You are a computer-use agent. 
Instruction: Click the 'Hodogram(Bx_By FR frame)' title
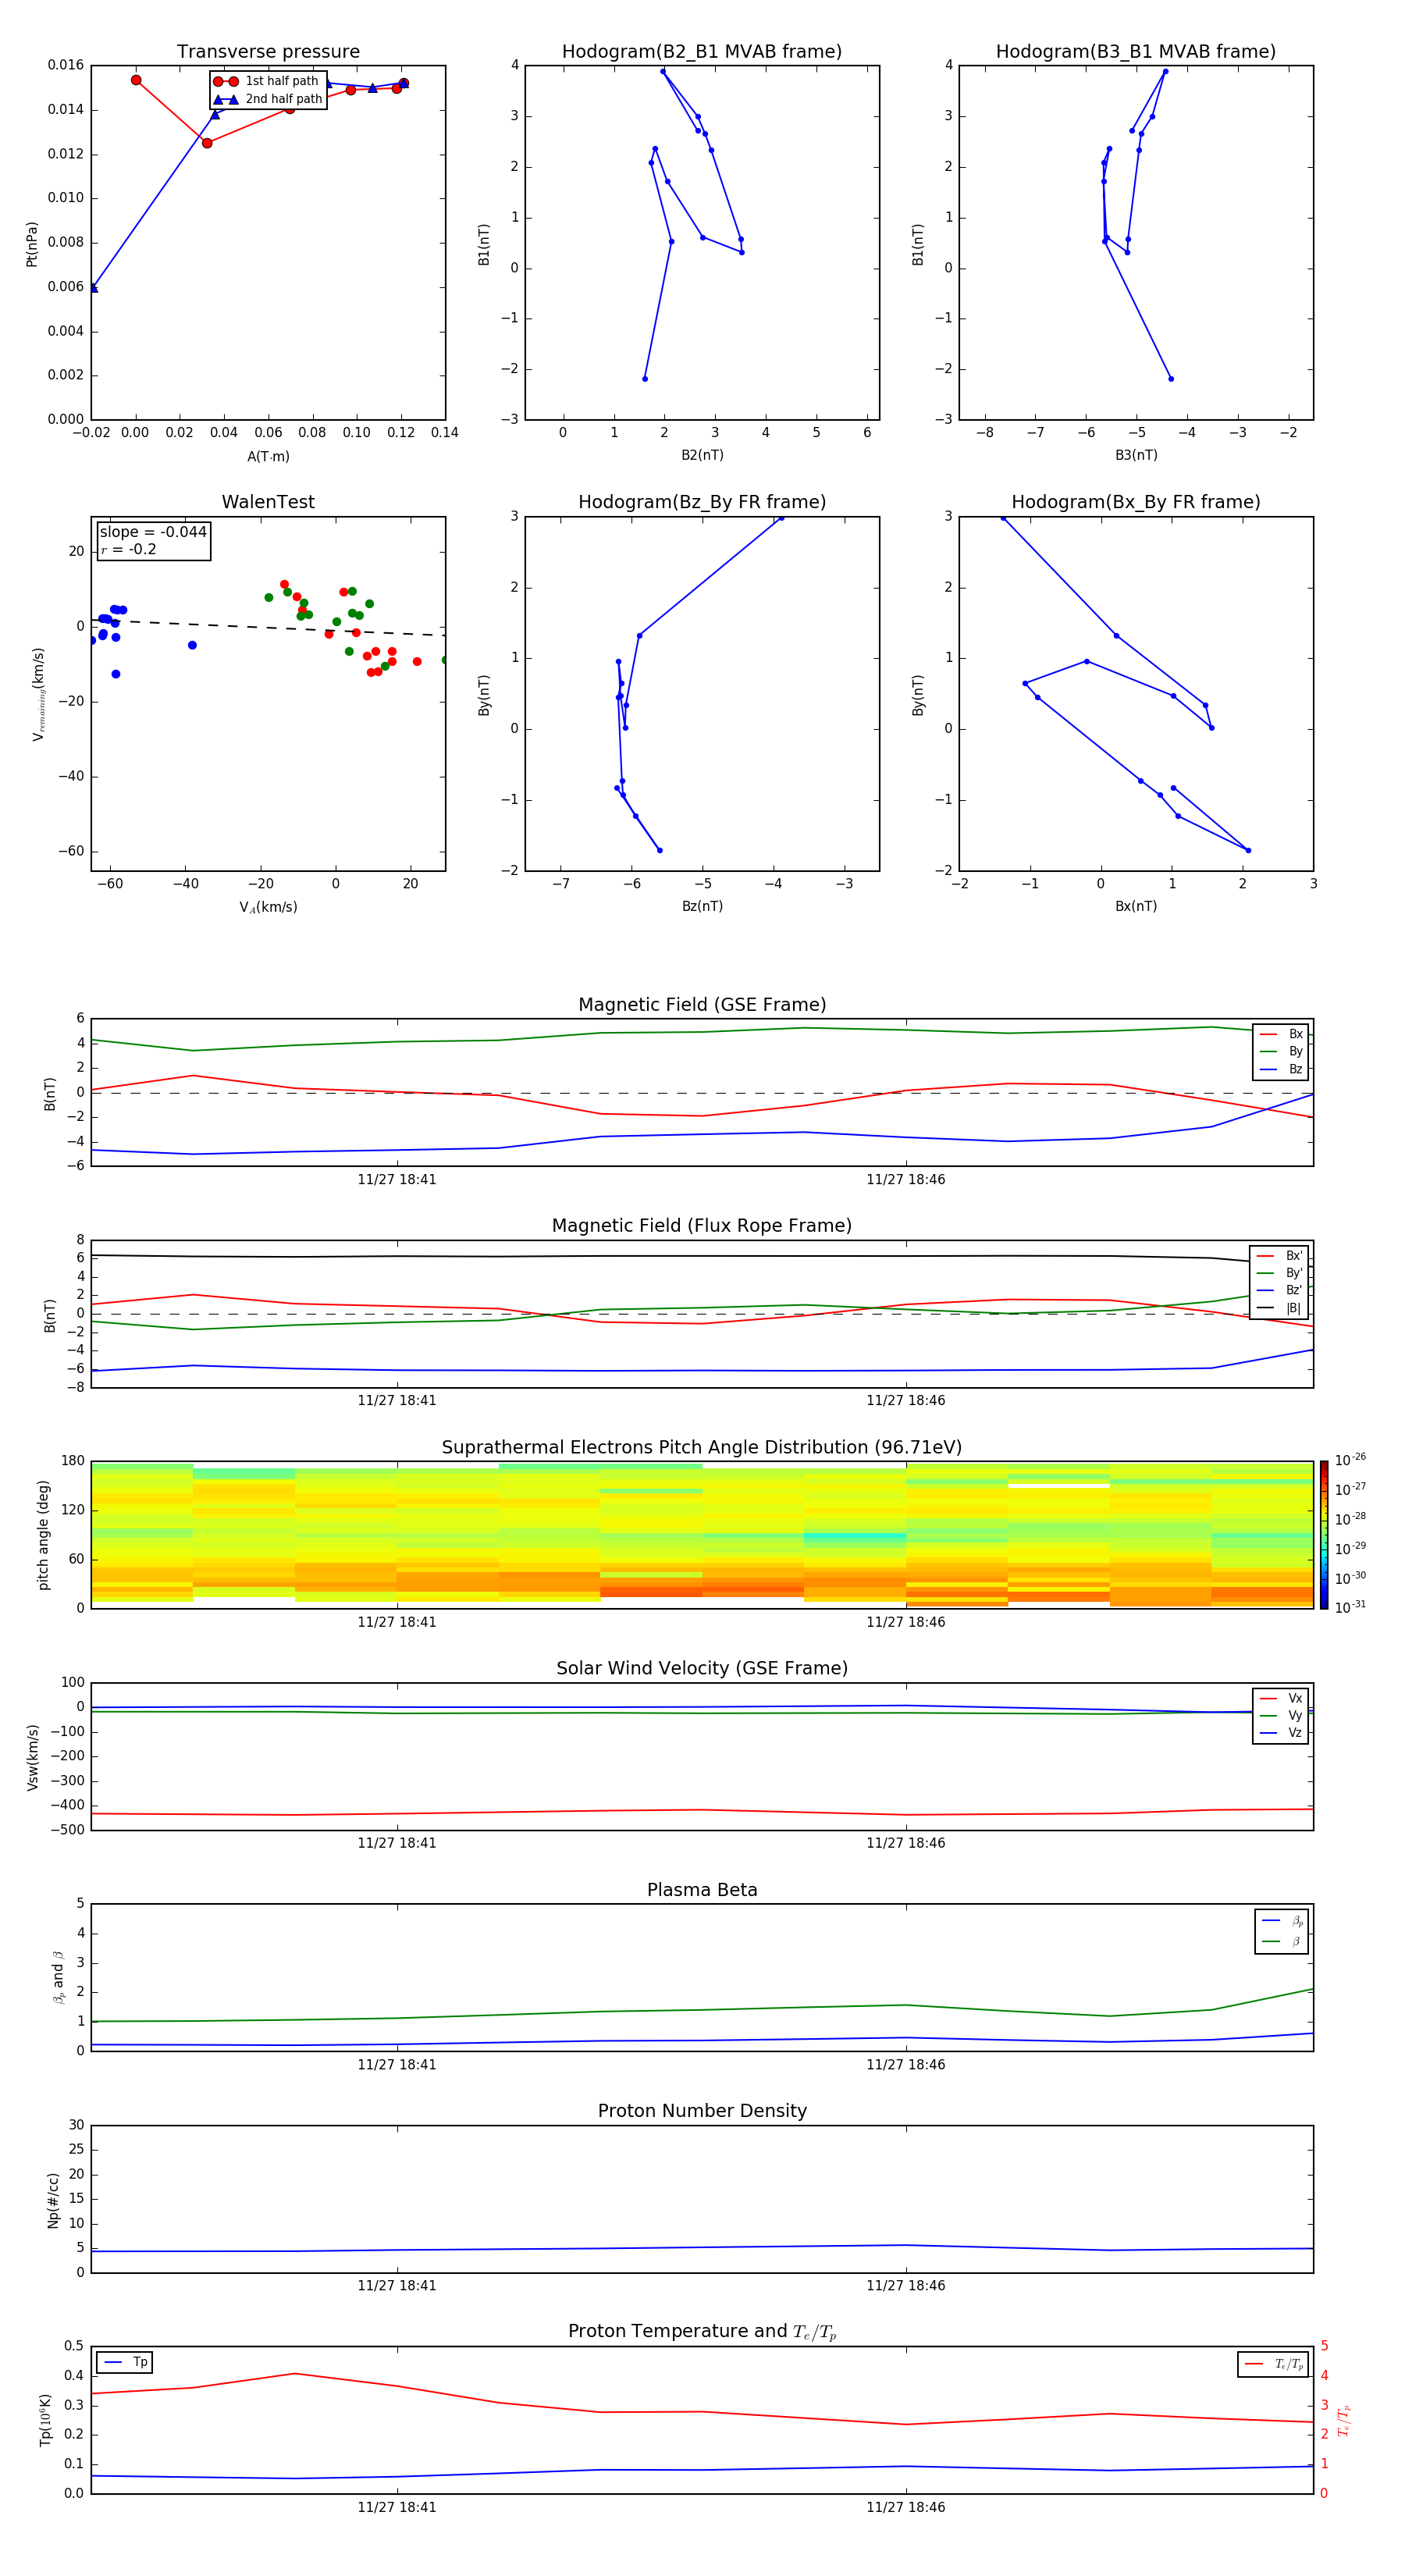[1136, 501]
